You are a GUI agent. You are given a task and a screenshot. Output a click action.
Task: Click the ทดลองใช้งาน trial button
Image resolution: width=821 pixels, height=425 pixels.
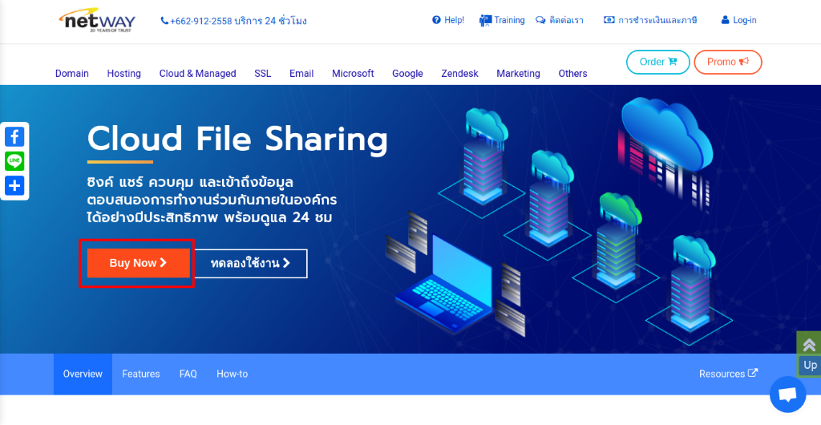pos(250,263)
